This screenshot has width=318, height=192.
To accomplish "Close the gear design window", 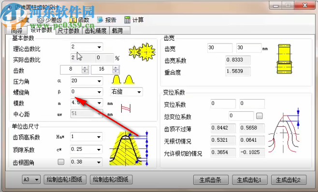I will 305,5.
